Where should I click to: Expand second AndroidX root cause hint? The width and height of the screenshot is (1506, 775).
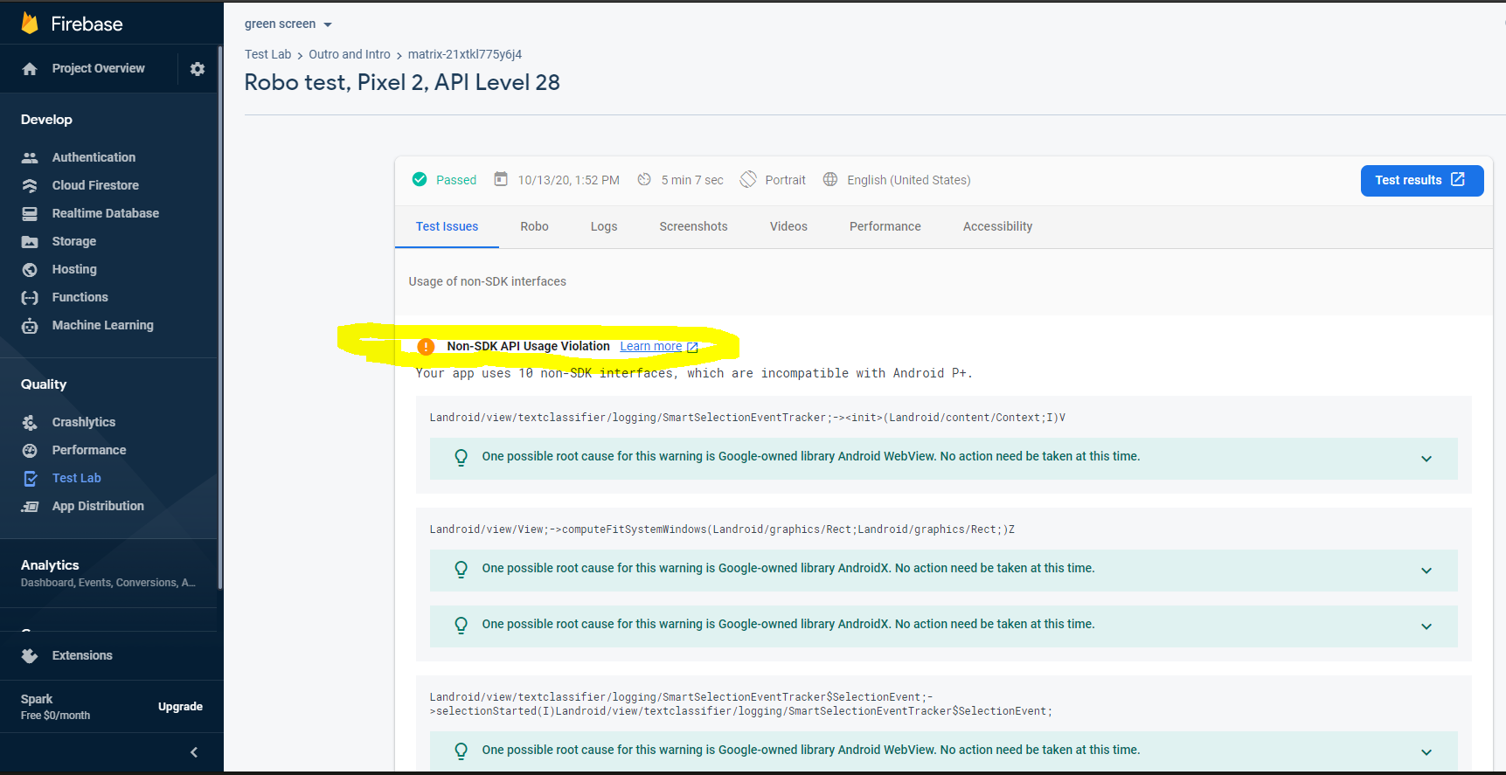[1426, 626]
